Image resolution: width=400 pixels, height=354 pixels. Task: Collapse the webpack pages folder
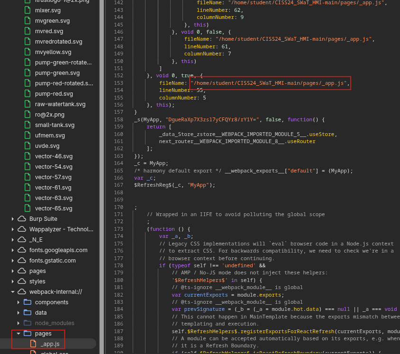click(18, 334)
